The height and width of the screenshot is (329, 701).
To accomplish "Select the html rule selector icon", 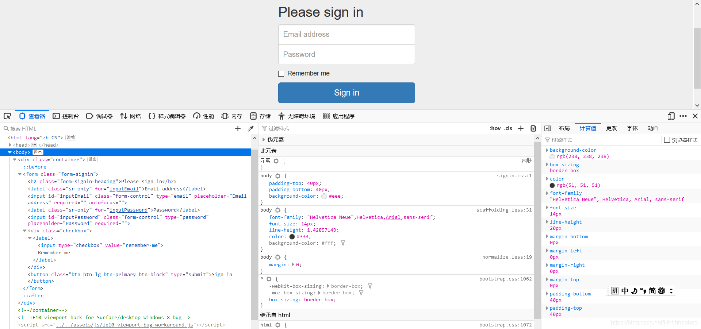I will click(x=277, y=325).
